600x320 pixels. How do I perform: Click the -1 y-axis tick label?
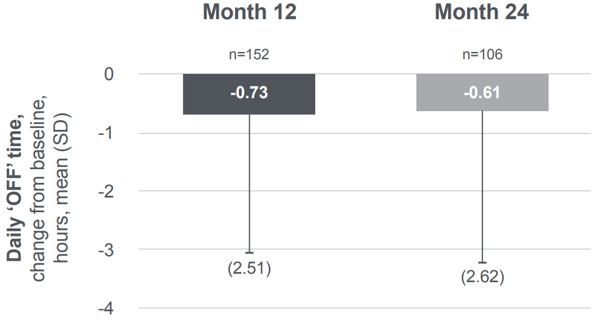pyautogui.click(x=106, y=133)
